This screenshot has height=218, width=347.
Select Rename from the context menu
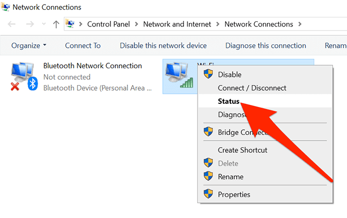point(231,177)
